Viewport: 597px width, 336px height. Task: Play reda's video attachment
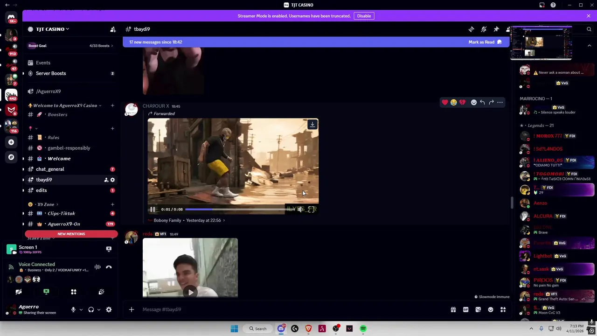[190, 293]
